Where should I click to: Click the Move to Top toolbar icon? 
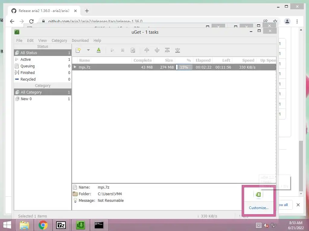click(x=167, y=50)
